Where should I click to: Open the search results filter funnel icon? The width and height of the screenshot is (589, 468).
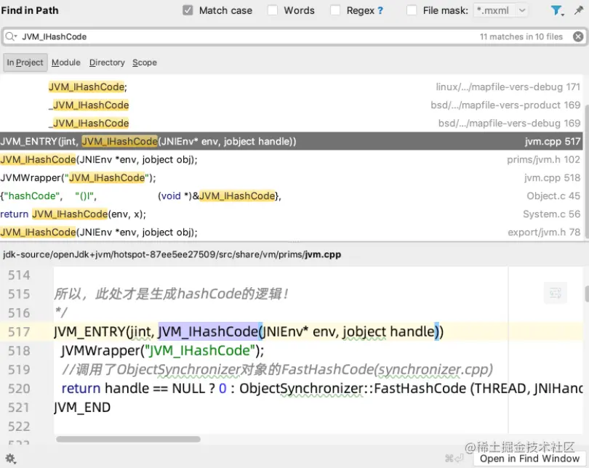(x=556, y=10)
